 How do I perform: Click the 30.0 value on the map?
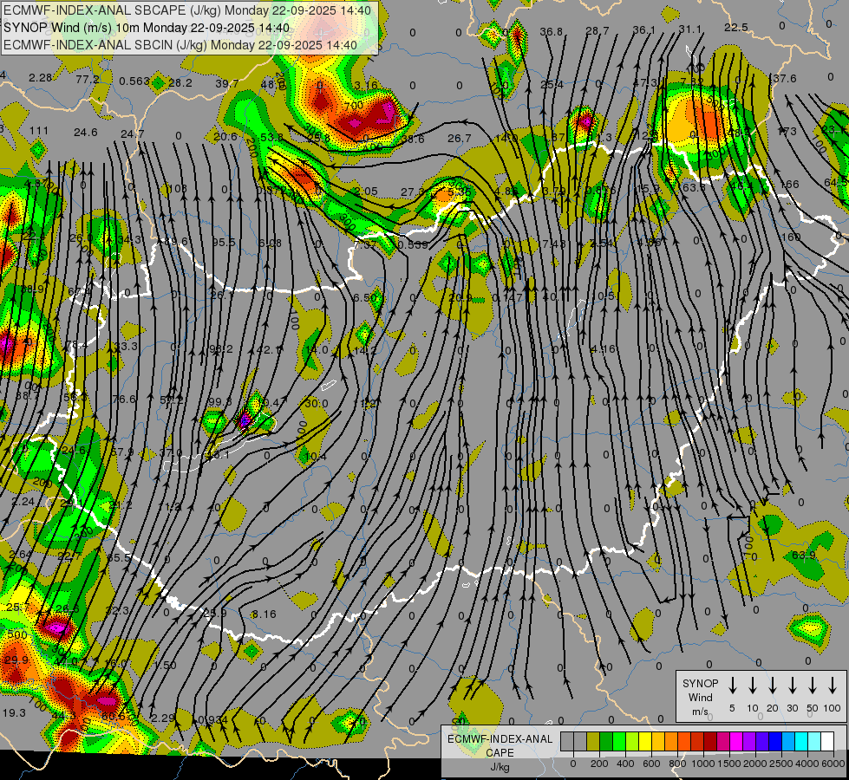[x=317, y=403]
